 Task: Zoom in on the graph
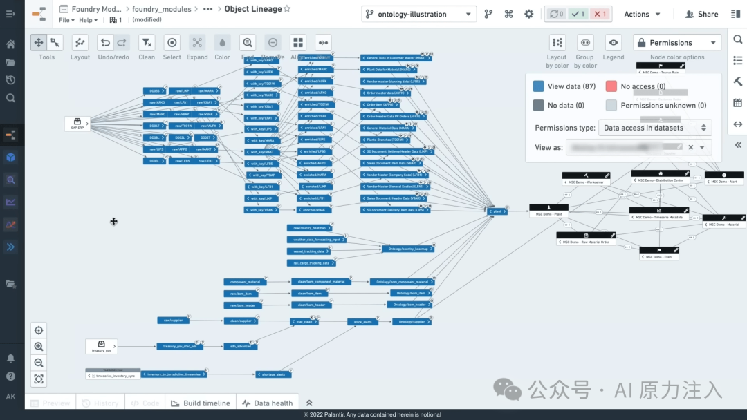coord(39,347)
